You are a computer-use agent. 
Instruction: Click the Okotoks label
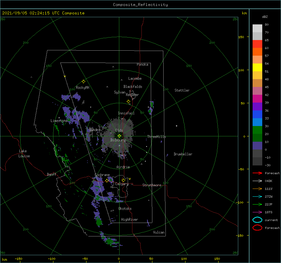(125, 209)
